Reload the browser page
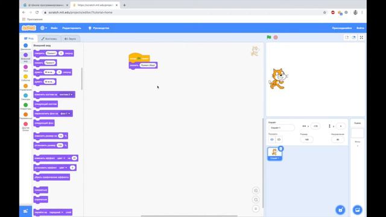386x217 pixels. click(x=37, y=12)
